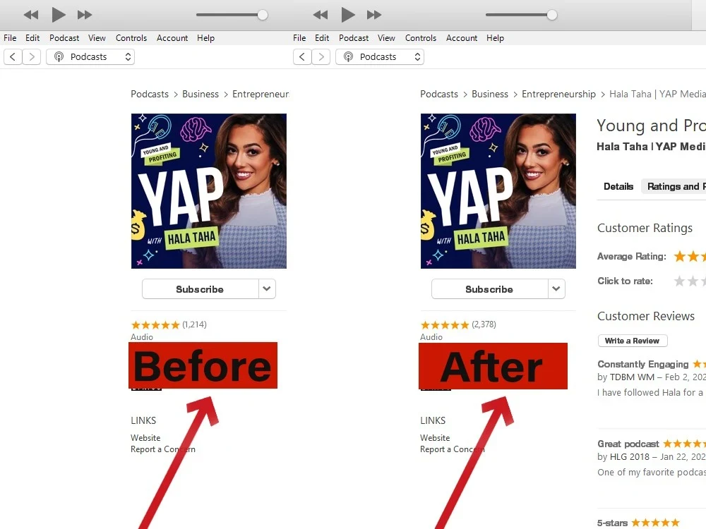
Task: Click Entrepreneurship breadcrumb in left window
Action: [x=261, y=94]
